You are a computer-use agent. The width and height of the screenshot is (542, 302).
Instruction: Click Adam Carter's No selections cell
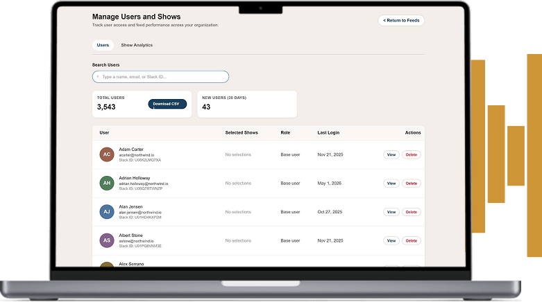238,154
